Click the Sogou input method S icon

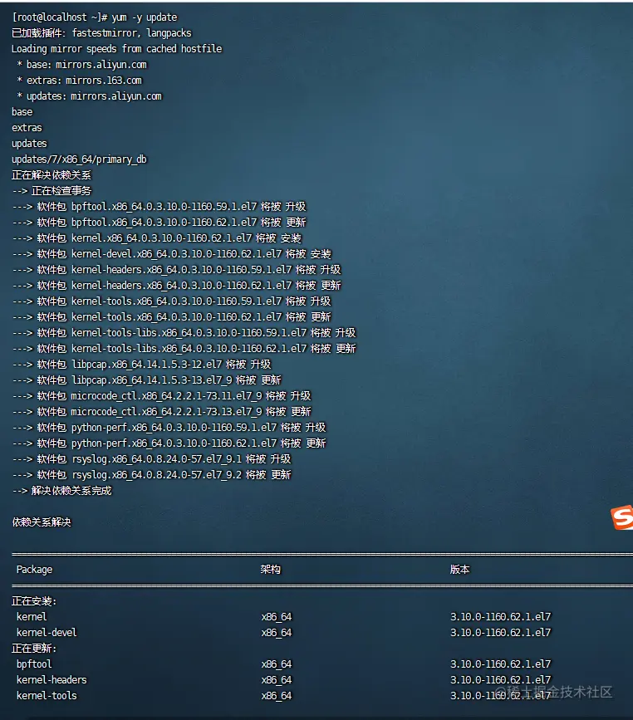click(622, 517)
